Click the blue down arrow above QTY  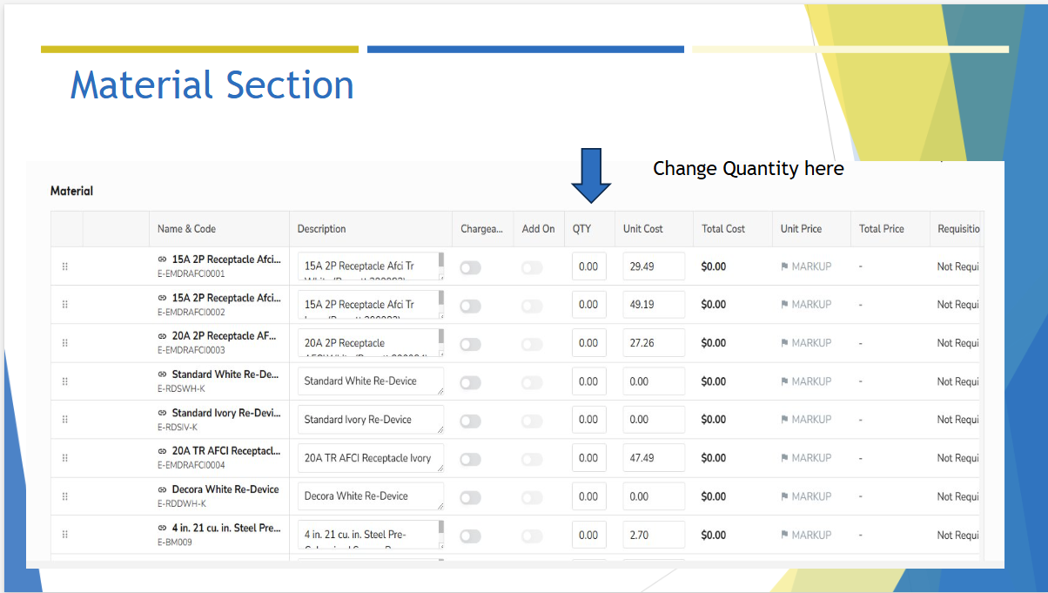[x=591, y=176]
